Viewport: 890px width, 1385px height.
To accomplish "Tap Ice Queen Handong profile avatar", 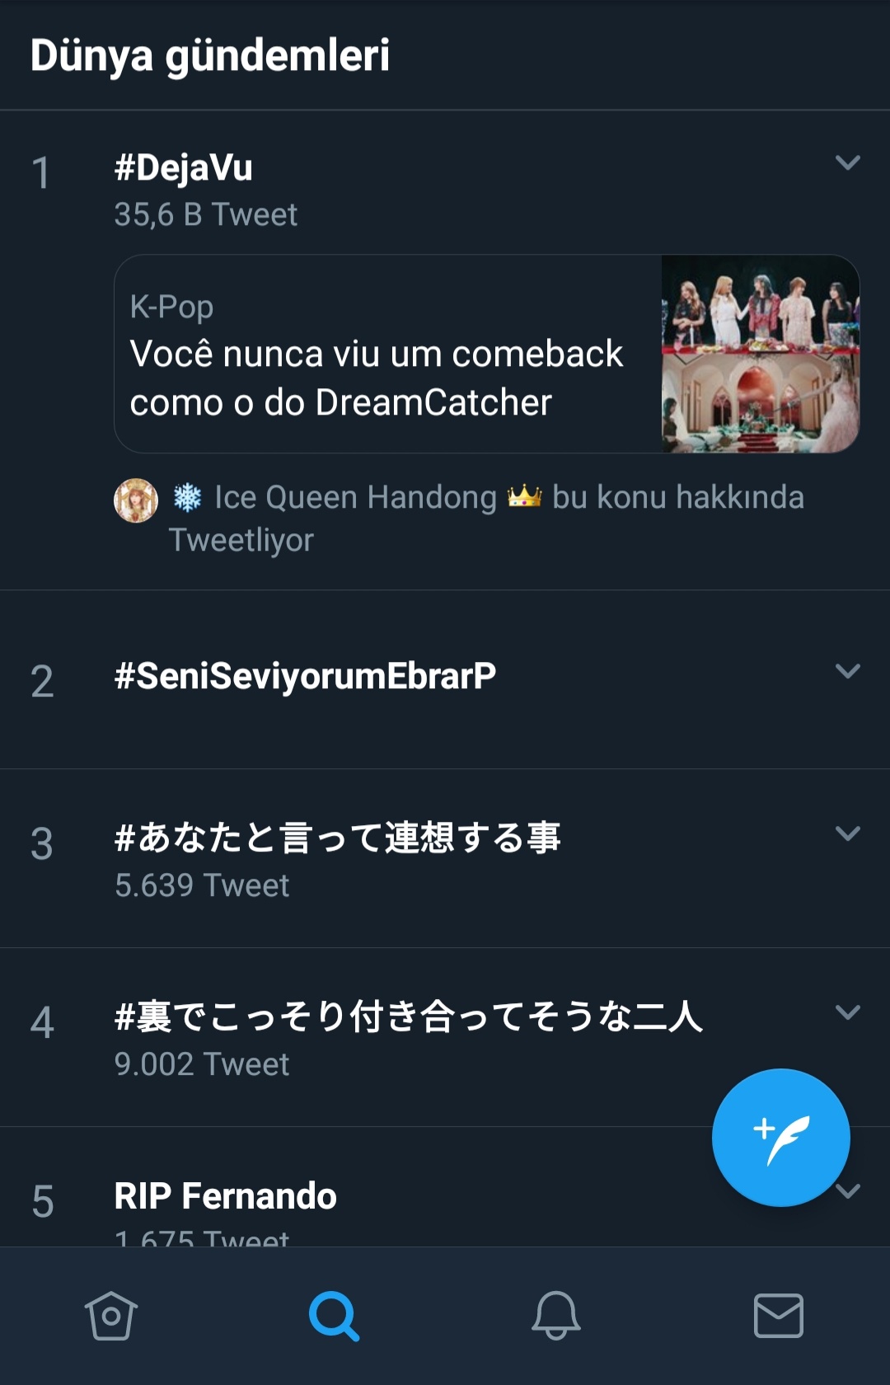I will tap(136, 500).
